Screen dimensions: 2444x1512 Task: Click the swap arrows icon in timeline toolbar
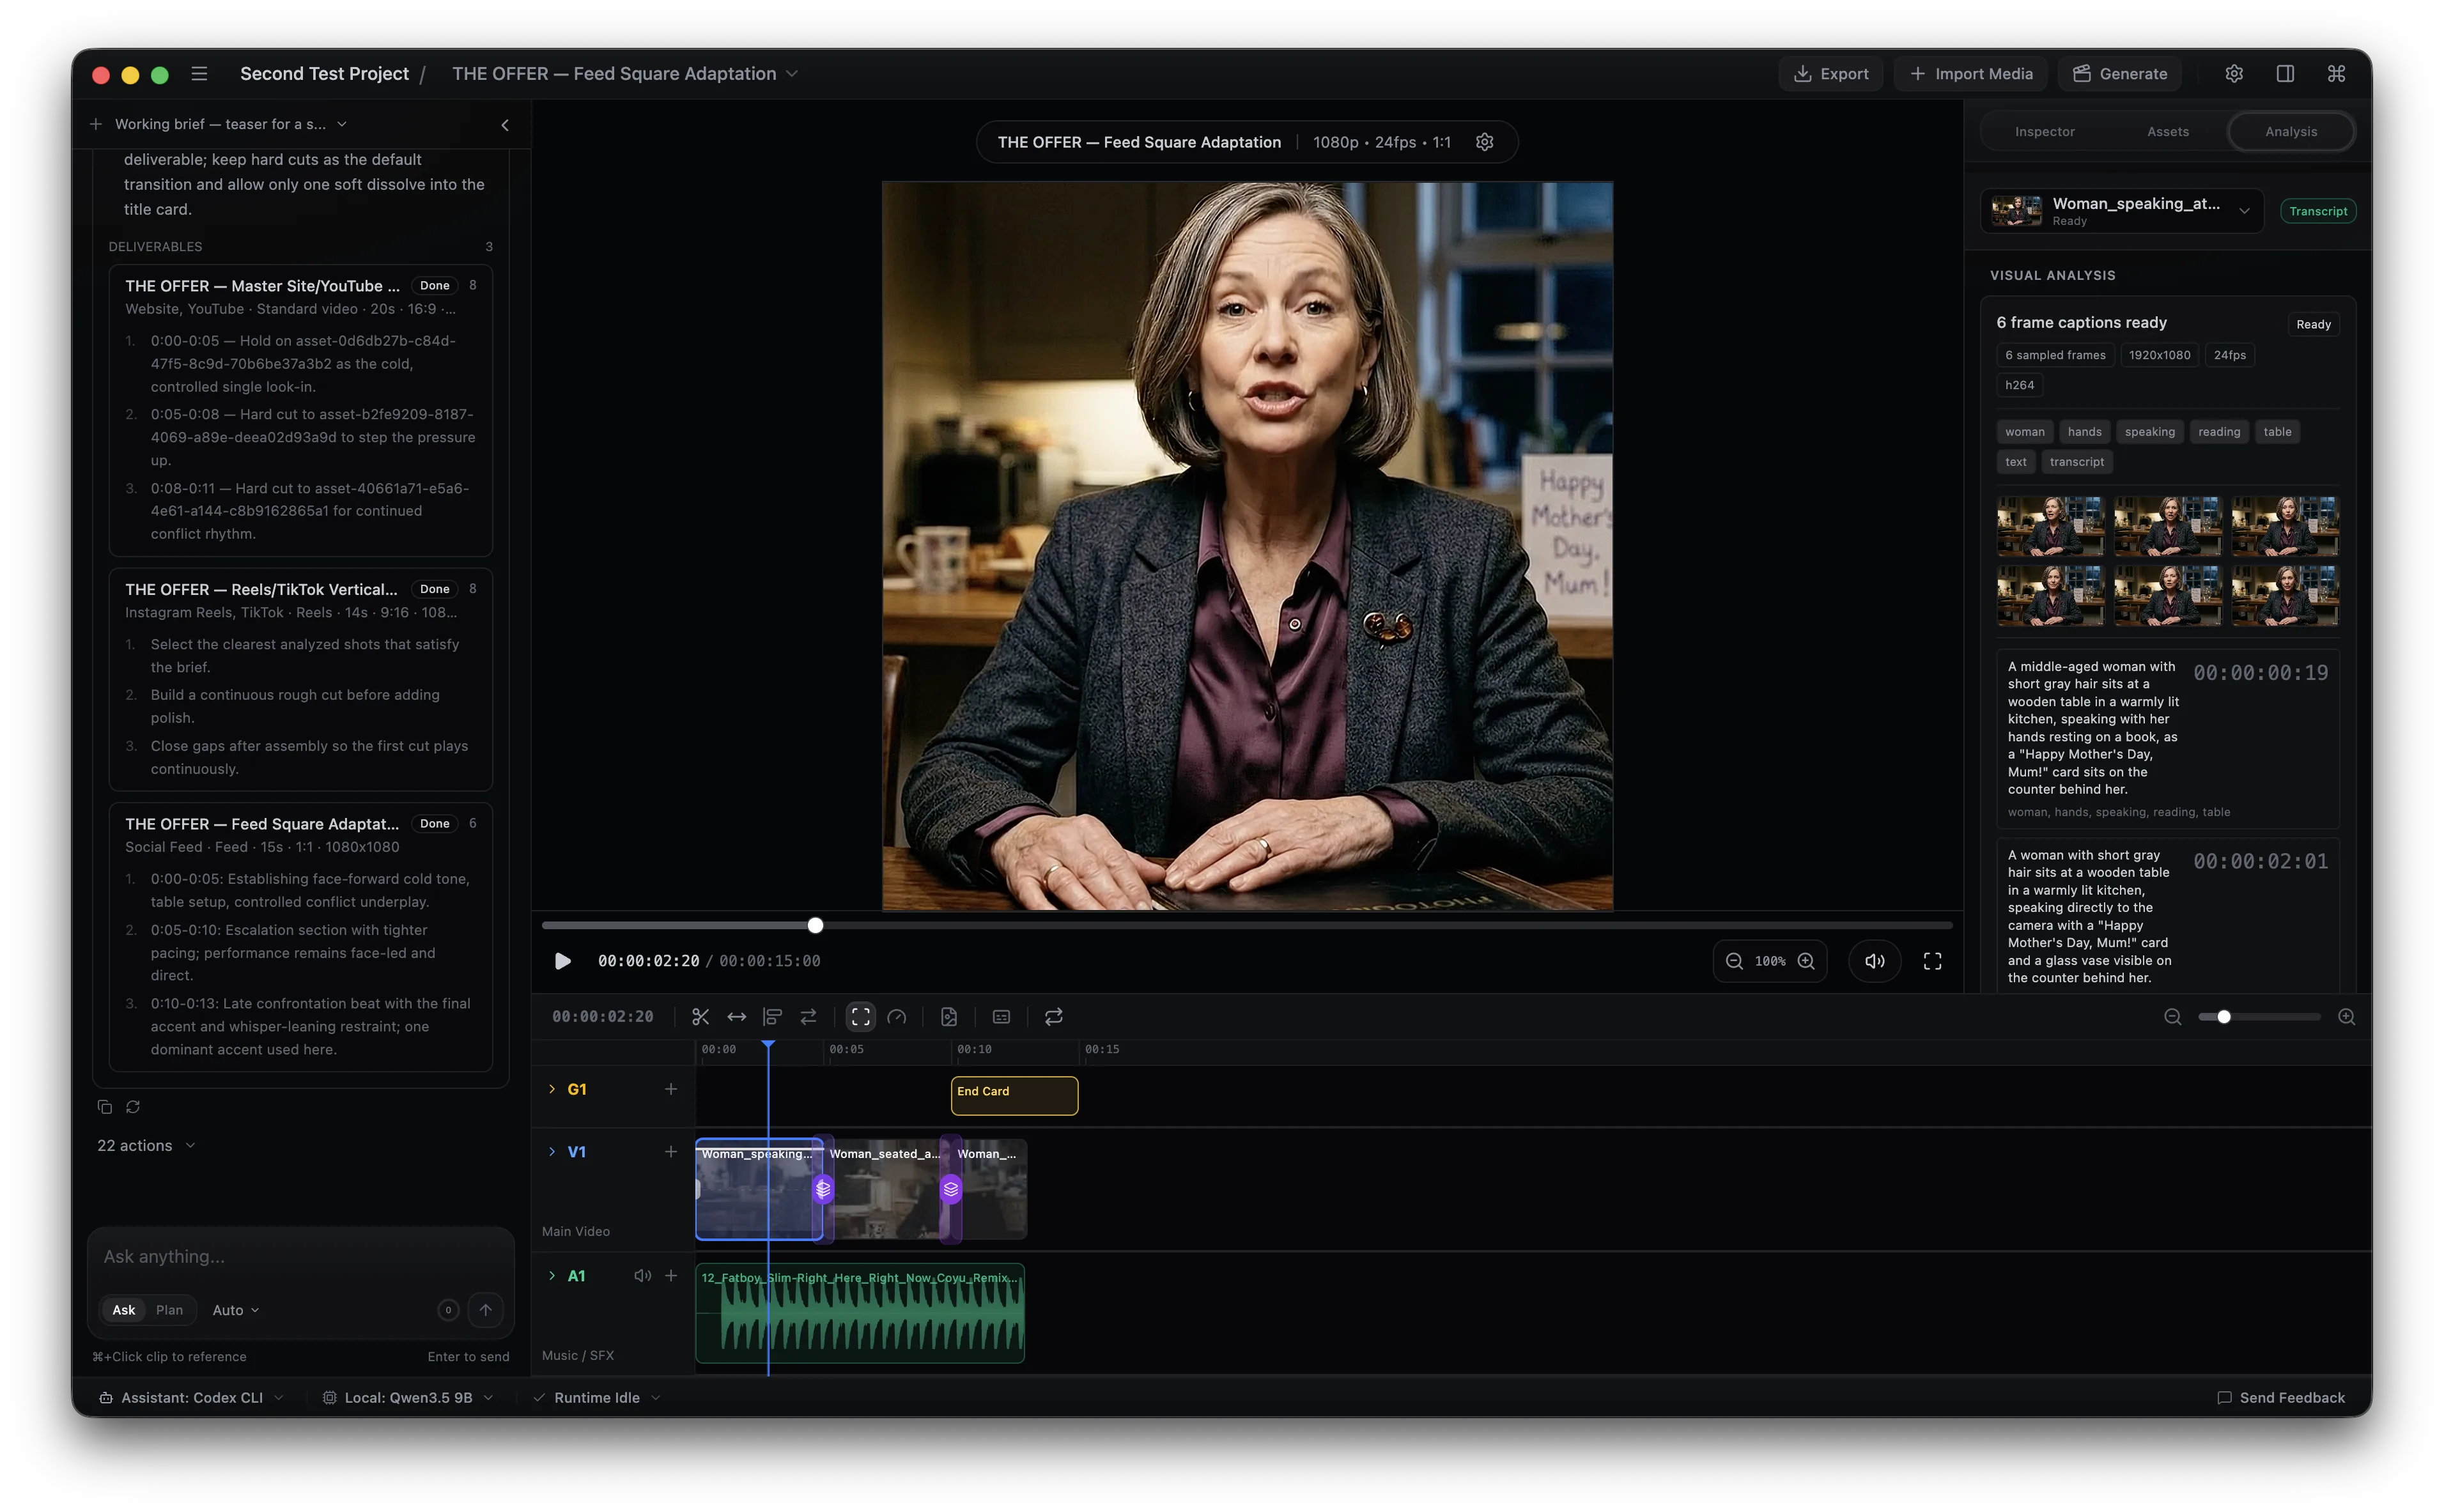pos(808,1017)
